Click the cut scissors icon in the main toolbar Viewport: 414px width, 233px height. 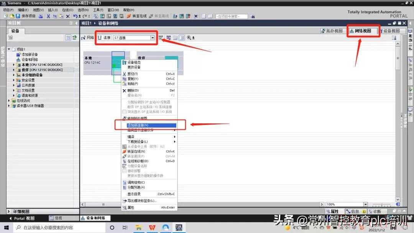click(48, 16)
